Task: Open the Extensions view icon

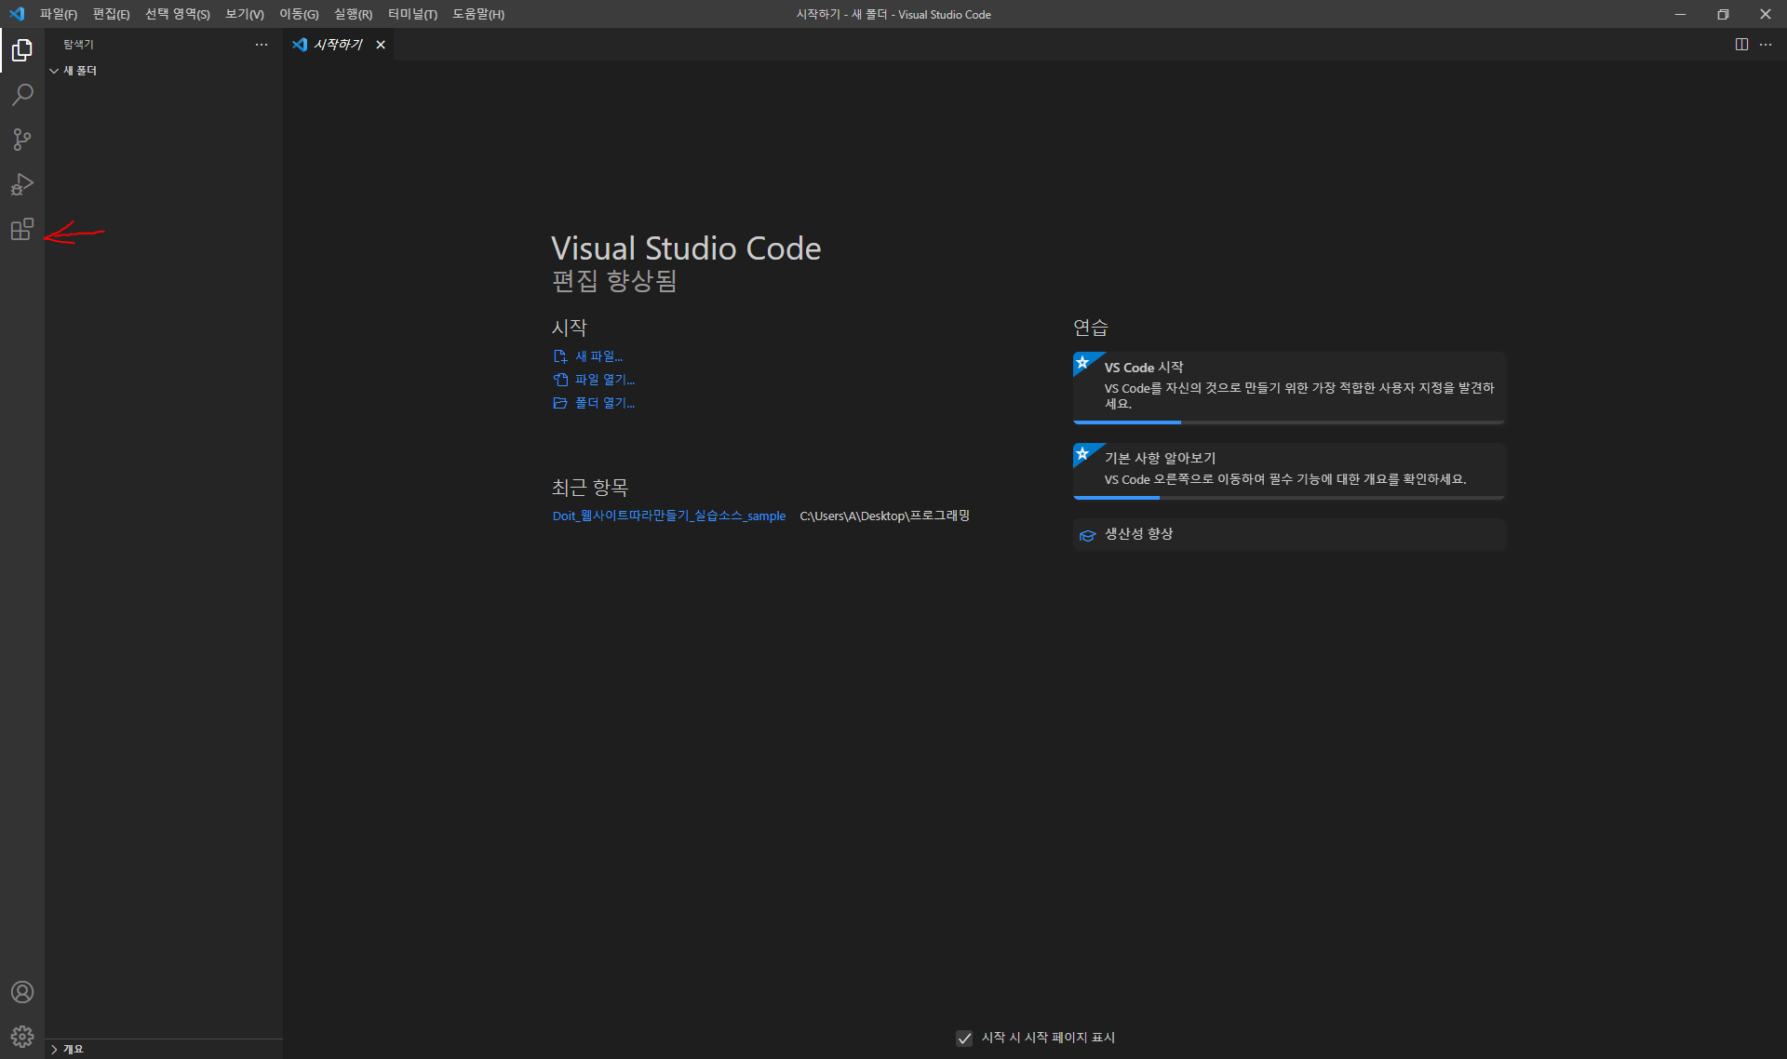Action: pyautogui.click(x=22, y=229)
